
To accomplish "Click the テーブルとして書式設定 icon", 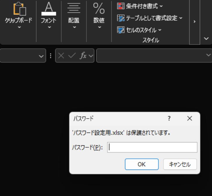I will pos(121,18).
